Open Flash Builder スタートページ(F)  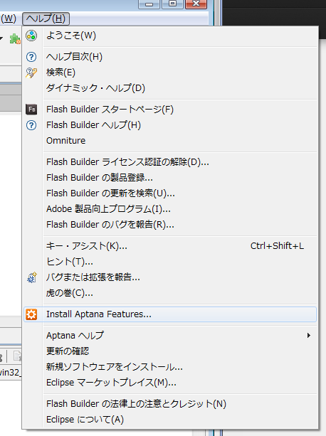(170, 110)
